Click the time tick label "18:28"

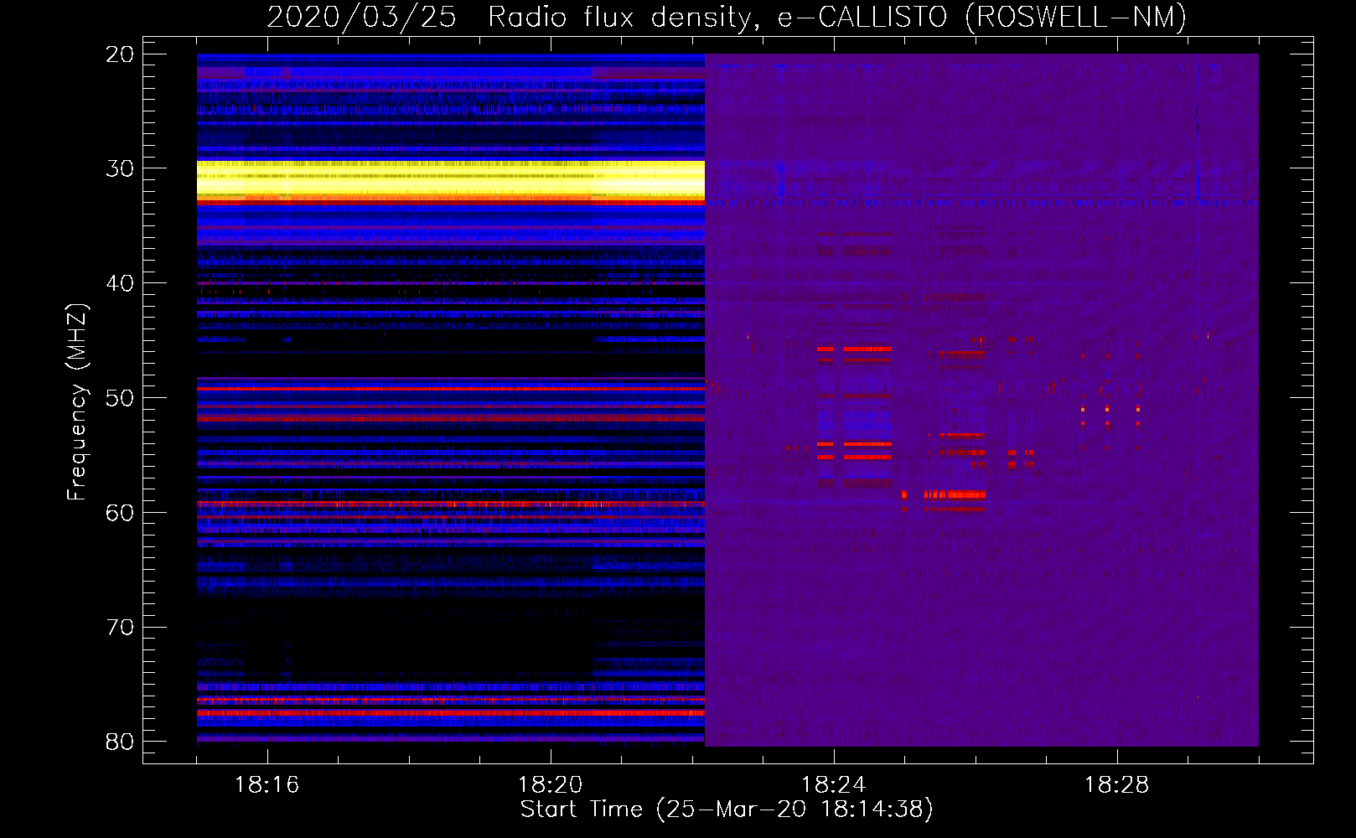1116,785
